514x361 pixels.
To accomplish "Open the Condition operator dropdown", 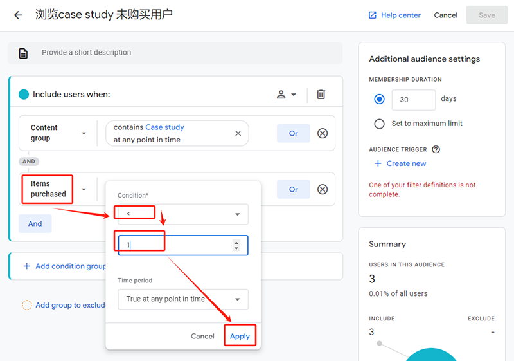I will pos(183,214).
